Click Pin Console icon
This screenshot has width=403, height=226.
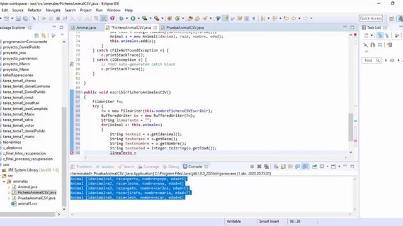tap(314, 166)
